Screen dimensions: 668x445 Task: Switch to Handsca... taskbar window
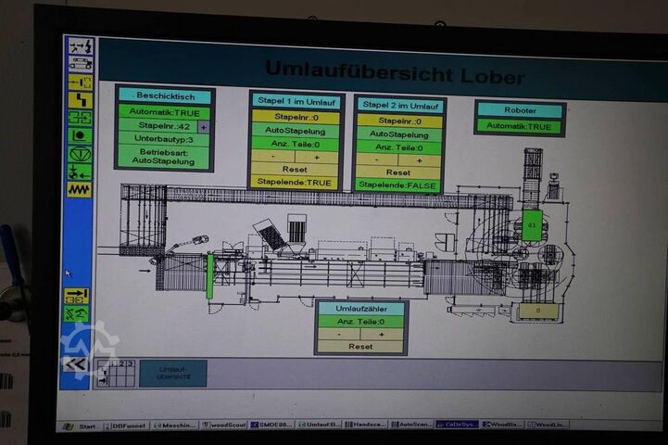tap(366, 425)
